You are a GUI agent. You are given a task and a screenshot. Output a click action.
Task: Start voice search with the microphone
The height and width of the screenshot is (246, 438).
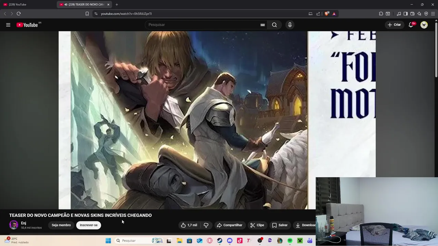[290, 25]
